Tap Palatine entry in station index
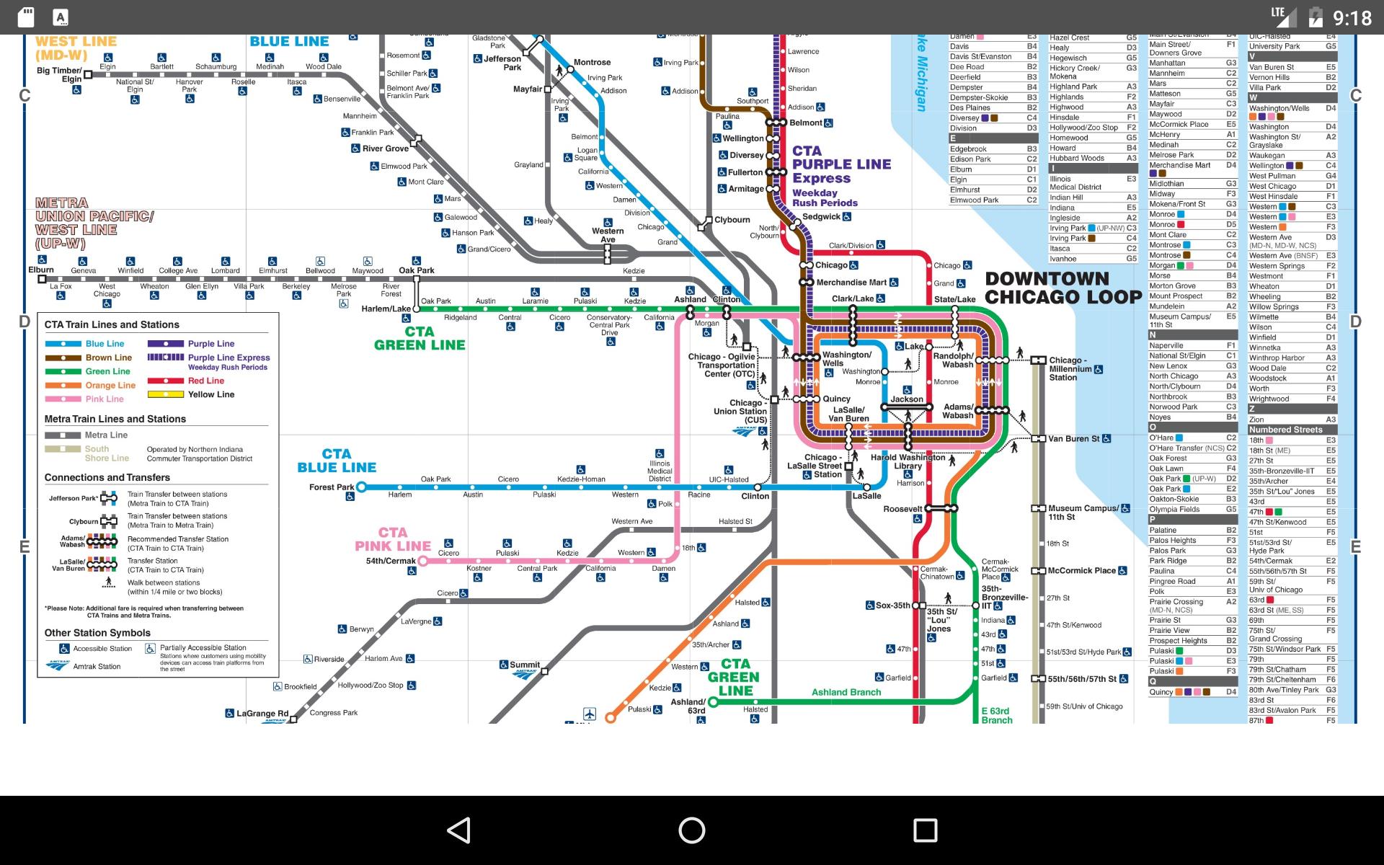The image size is (1384, 865). [x=1163, y=530]
